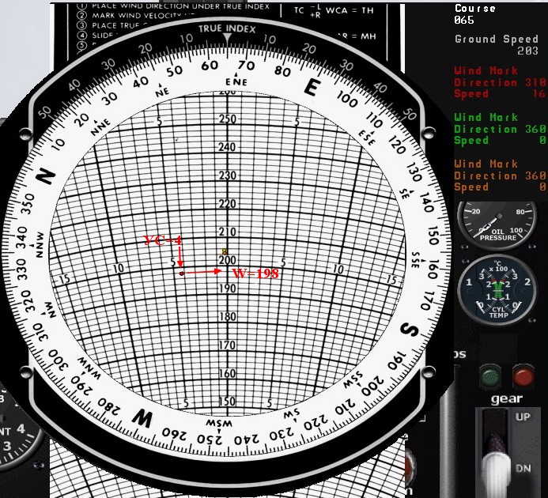Click the red wind dot on grid

click(x=181, y=273)
